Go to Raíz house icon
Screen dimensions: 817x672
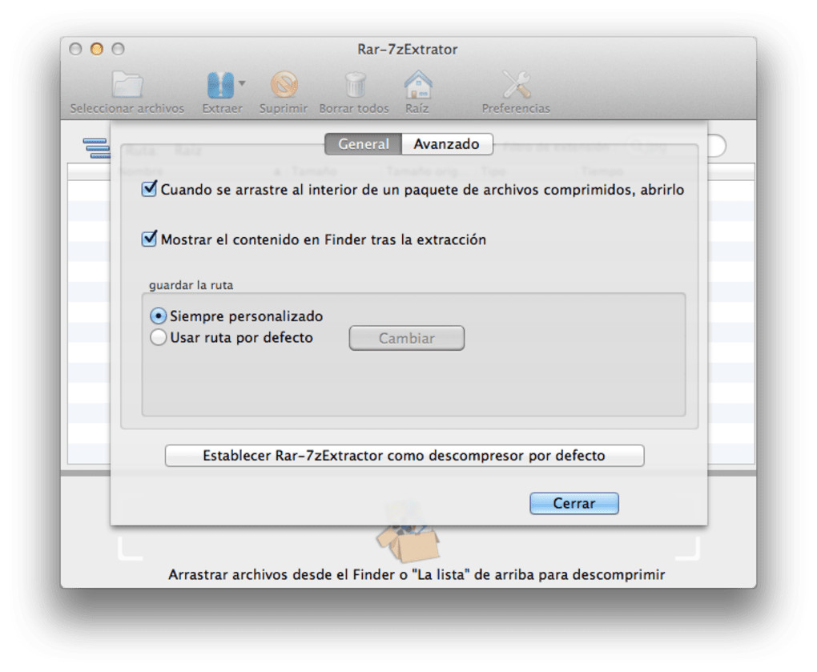[418, 85]
